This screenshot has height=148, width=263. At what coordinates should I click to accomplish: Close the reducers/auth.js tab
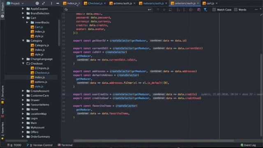click(166, 3)
